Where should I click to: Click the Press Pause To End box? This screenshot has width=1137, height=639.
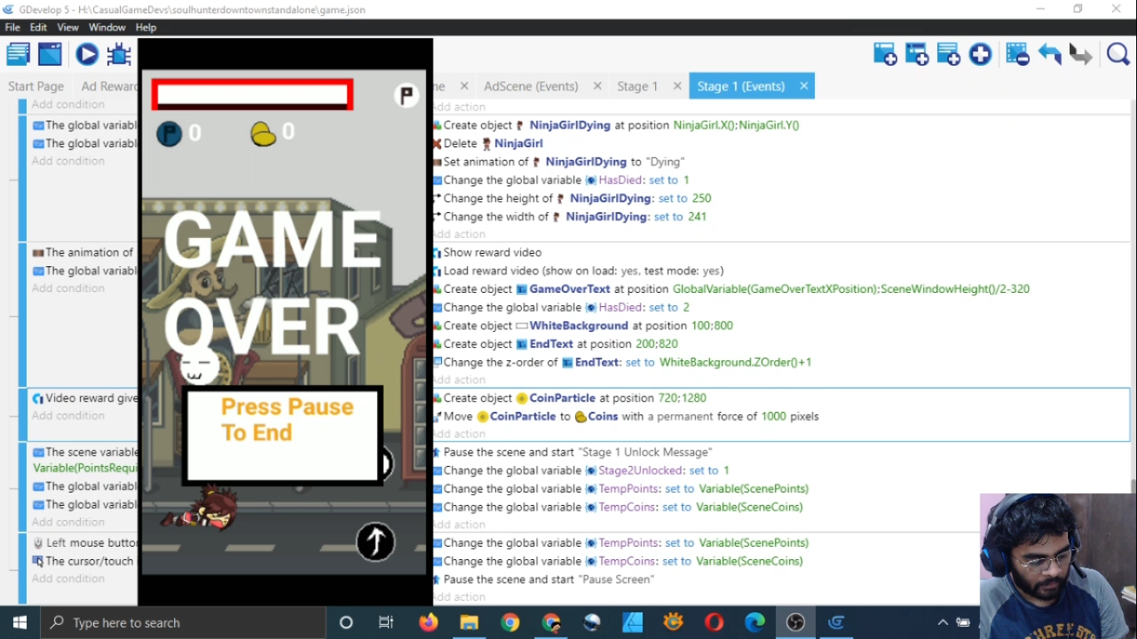pos(283,436)
